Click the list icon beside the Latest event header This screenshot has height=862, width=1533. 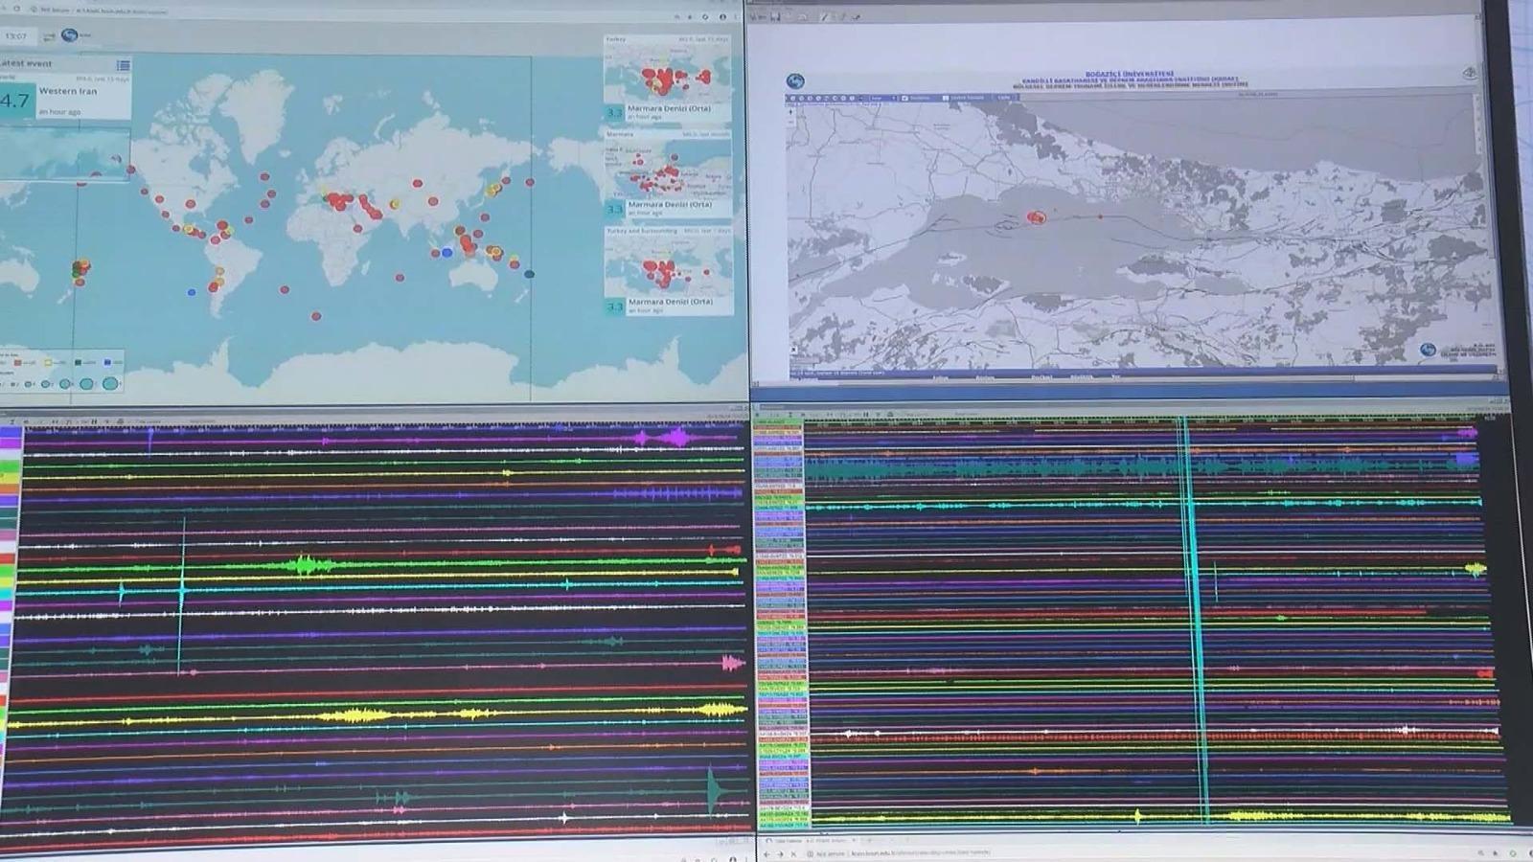pyautogui.click(x=122, y=63)
